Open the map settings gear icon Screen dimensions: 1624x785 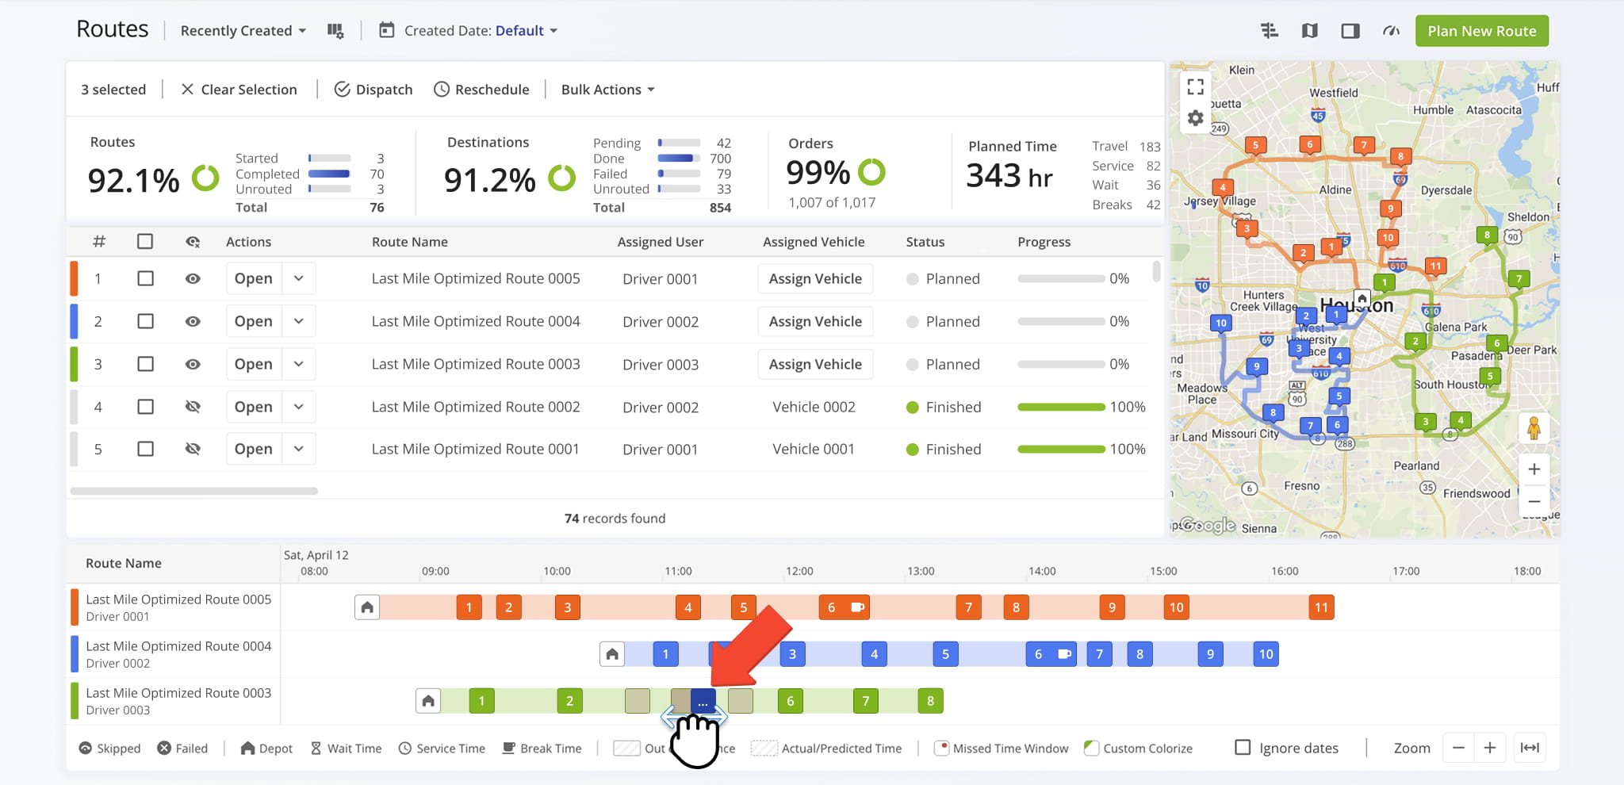tap(1196, 118)
